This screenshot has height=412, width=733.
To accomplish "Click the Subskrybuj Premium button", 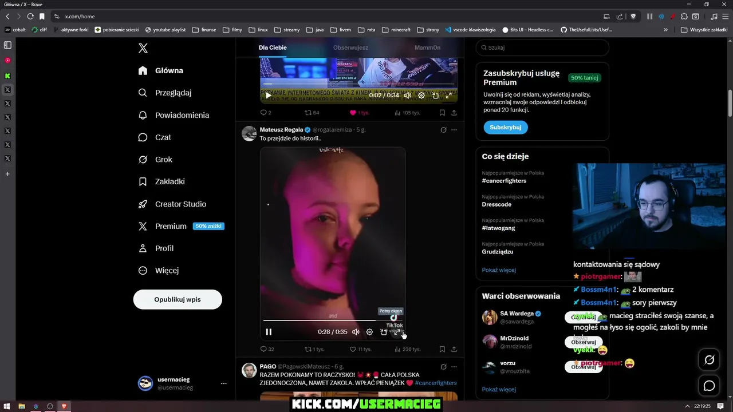I will (x=506, y=127).
